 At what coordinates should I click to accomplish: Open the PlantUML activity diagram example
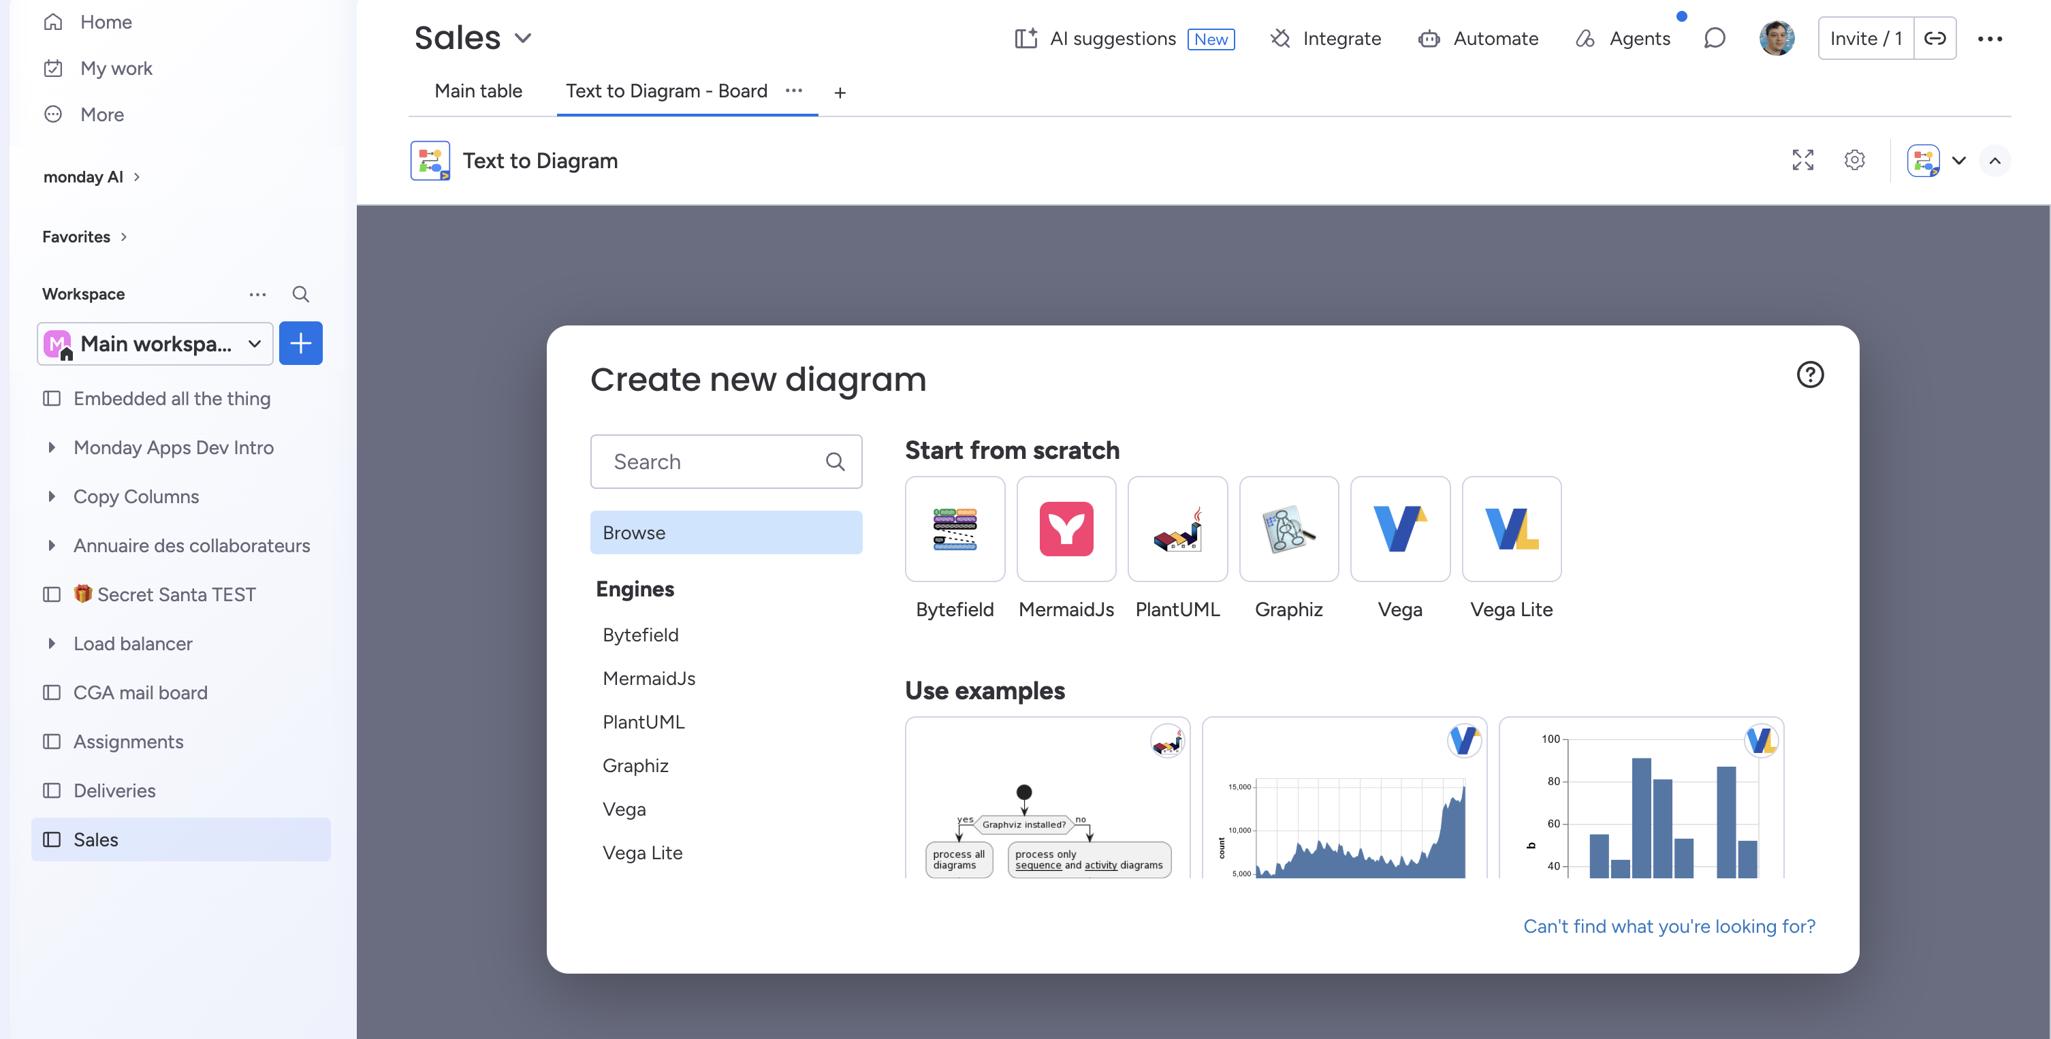[1048, 798]
